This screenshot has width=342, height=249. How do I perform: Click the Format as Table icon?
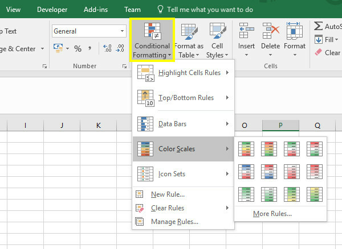[189, 31]
